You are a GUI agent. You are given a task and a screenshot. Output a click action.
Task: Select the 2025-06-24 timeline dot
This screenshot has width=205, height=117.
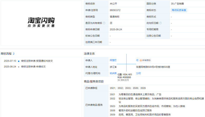point(19,67)
